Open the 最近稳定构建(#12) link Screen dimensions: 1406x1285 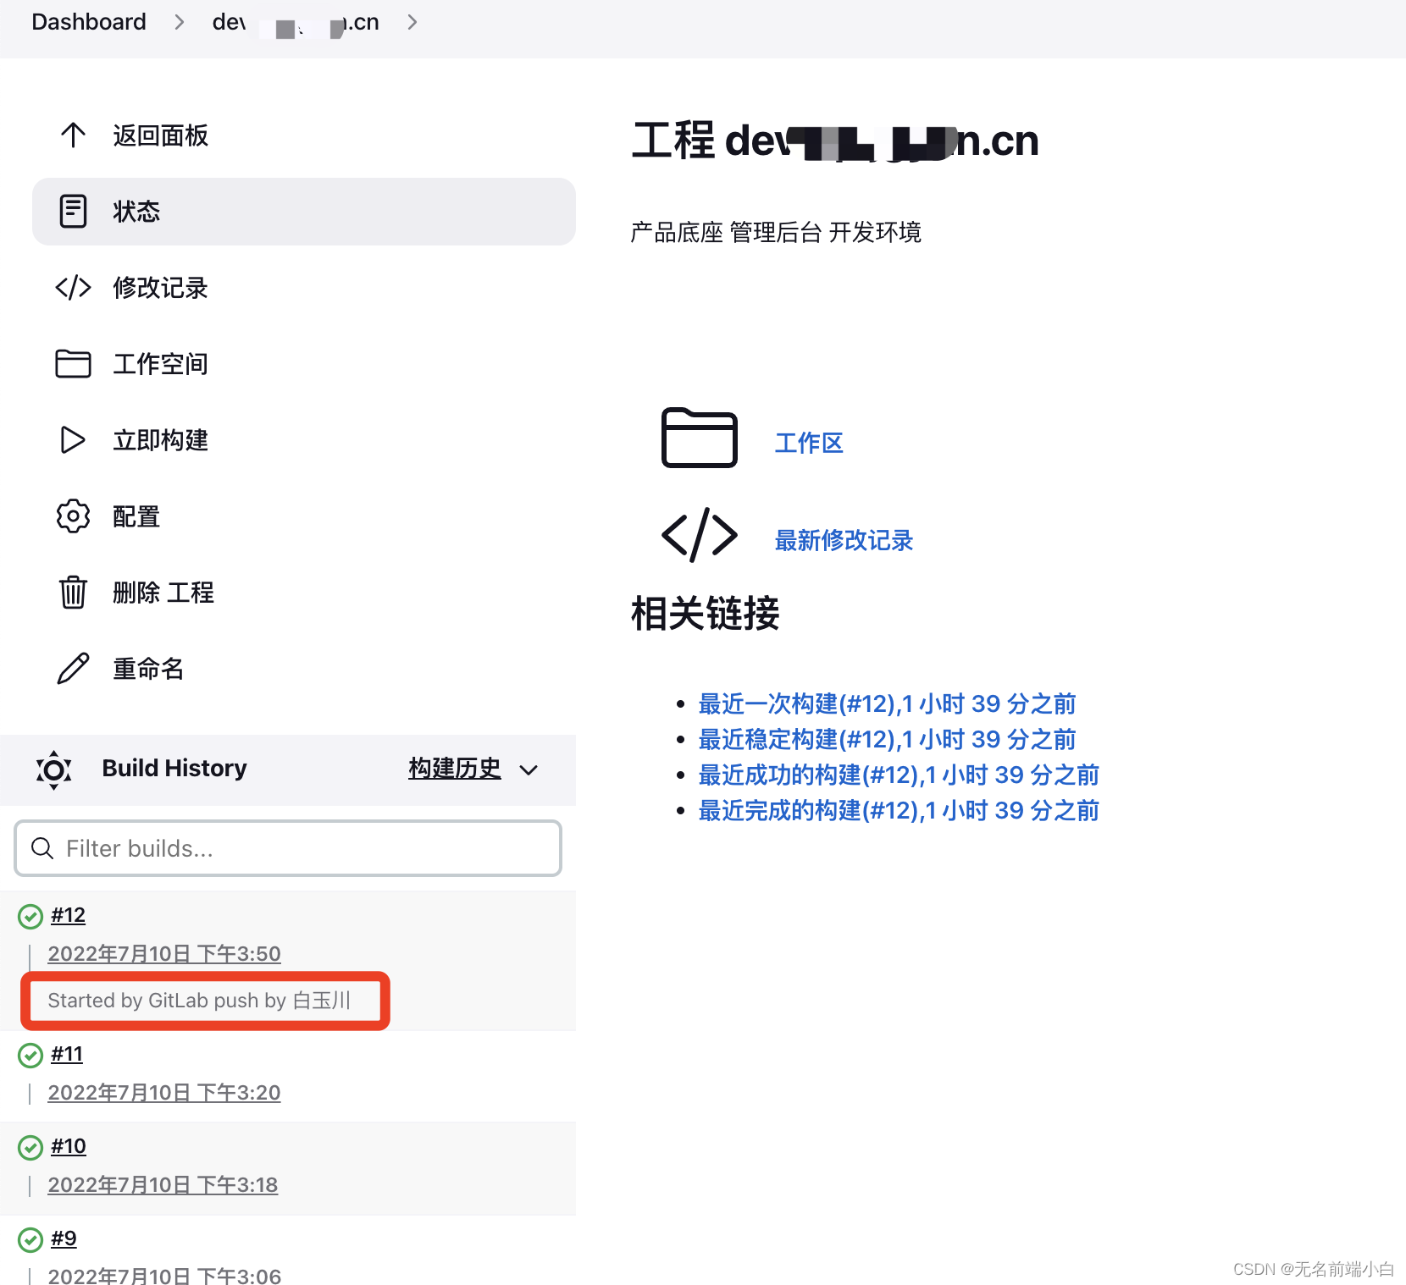coord(887,739)
